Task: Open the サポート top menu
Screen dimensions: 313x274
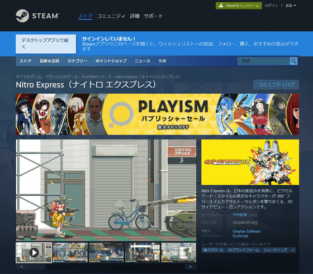Action: point(153,16)
